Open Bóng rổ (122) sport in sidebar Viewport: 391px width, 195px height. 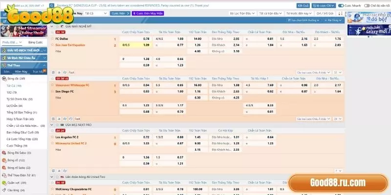(19, 159)
